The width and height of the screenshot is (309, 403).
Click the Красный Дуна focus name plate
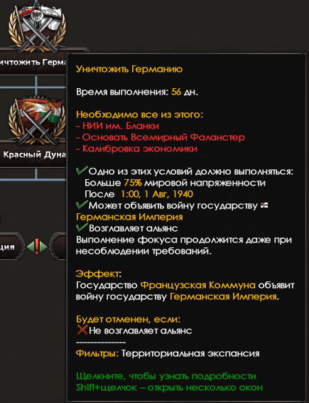pyautogui.click(x=33, y=155)
